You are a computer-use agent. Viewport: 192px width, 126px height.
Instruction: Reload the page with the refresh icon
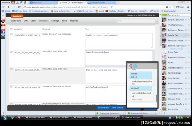pyautogui.click(x=19, y=7)
